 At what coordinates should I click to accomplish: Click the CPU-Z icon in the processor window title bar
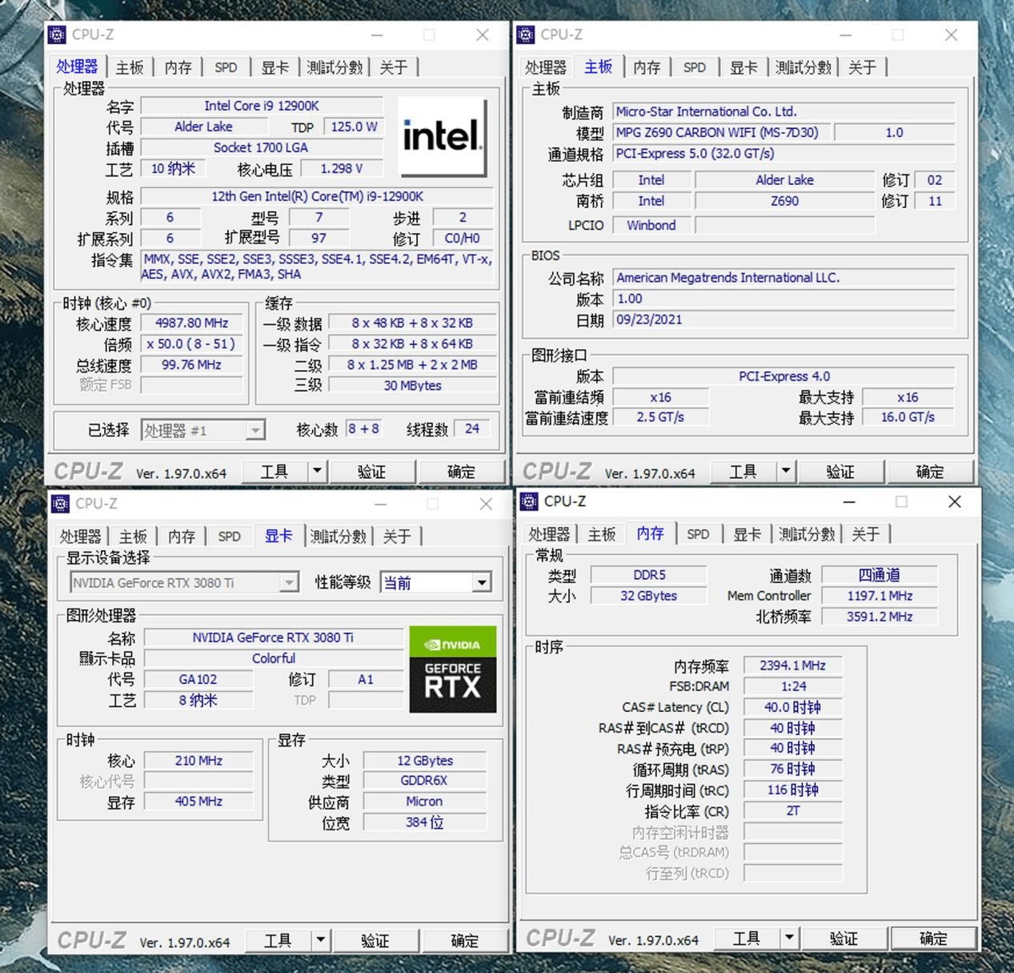57,34
